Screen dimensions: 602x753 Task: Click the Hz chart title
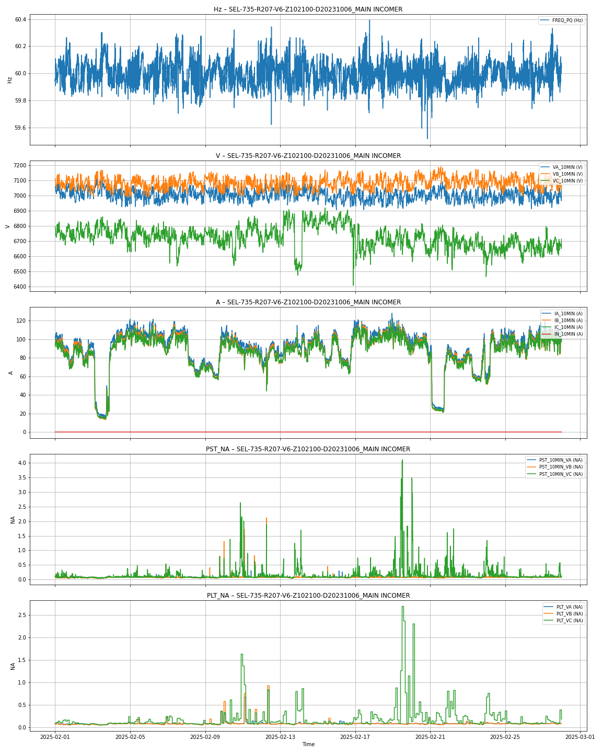tap(308, 9)
